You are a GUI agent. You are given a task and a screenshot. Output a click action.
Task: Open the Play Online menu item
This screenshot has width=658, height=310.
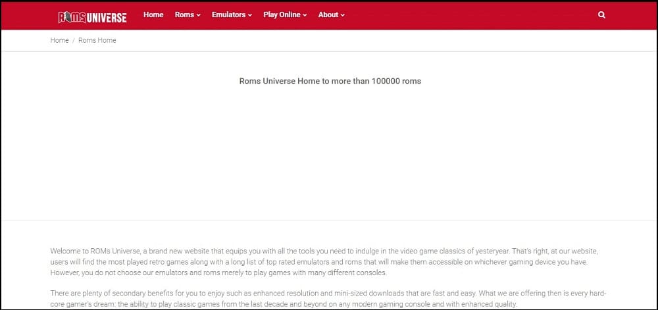coord(285,14)
